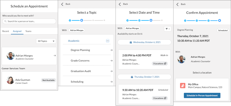
Task: Click the search magnifier icon in person search
Action: click(x=5, y=21)
